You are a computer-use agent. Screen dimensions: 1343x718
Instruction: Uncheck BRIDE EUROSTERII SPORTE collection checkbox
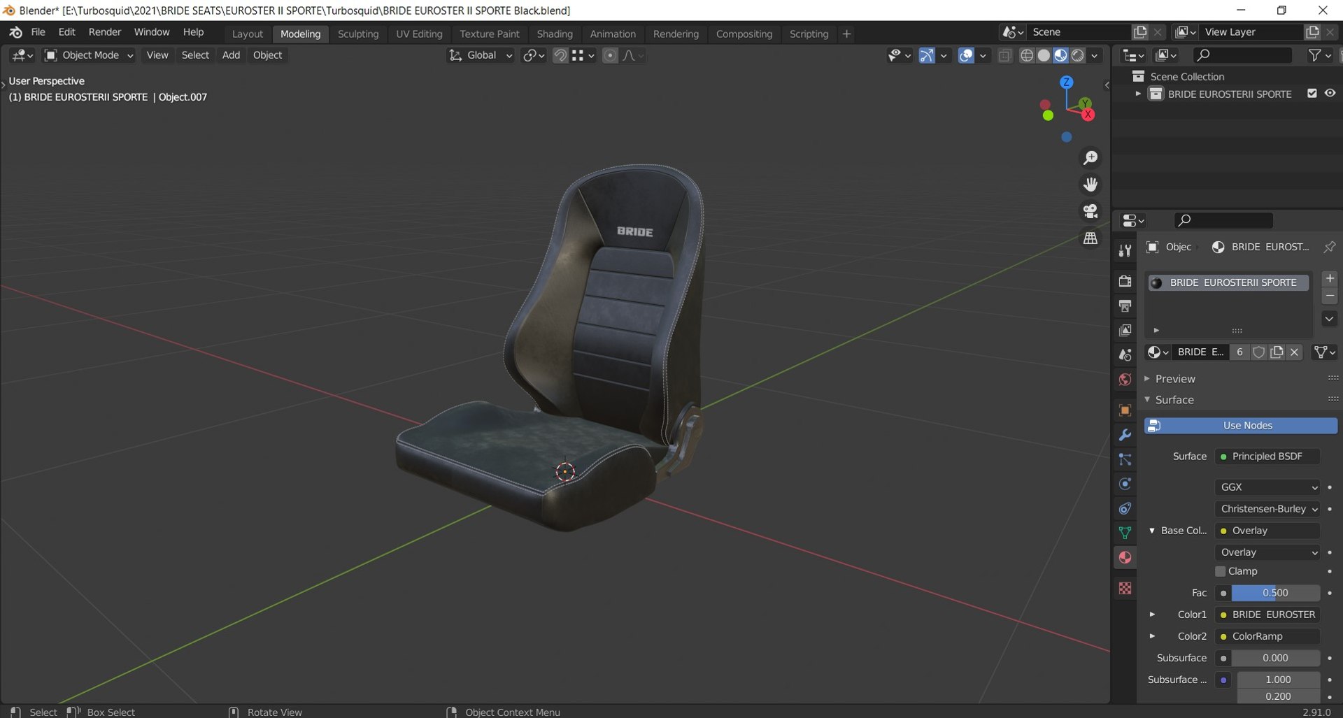point(1312,94)
